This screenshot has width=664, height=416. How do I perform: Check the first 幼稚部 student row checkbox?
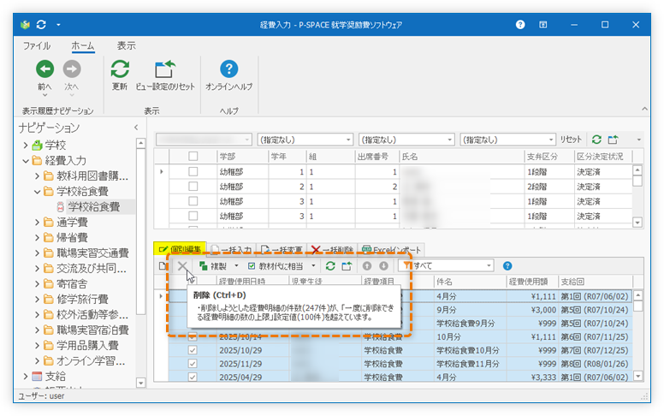[193, 171]
